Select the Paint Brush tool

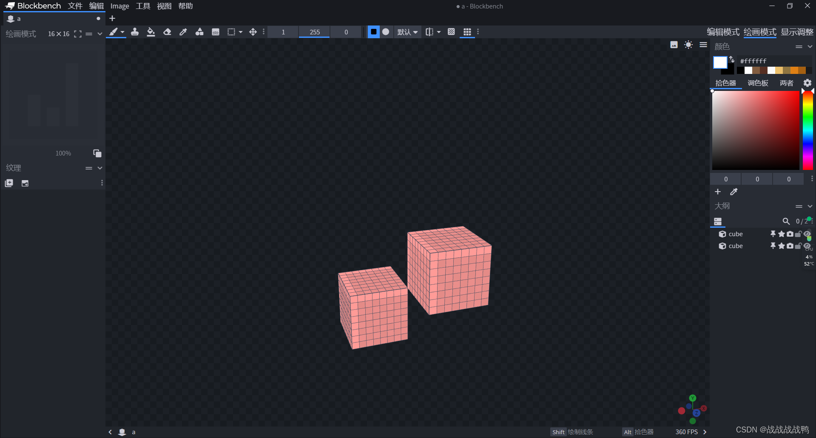[114, 32]
